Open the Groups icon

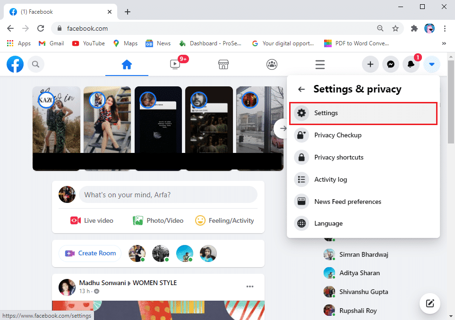point(272,65)
